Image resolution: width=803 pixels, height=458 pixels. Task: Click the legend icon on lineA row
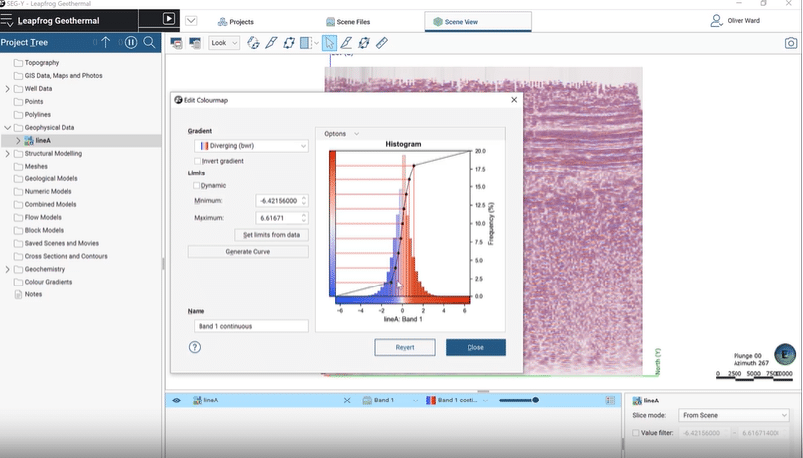click(610, 401)
